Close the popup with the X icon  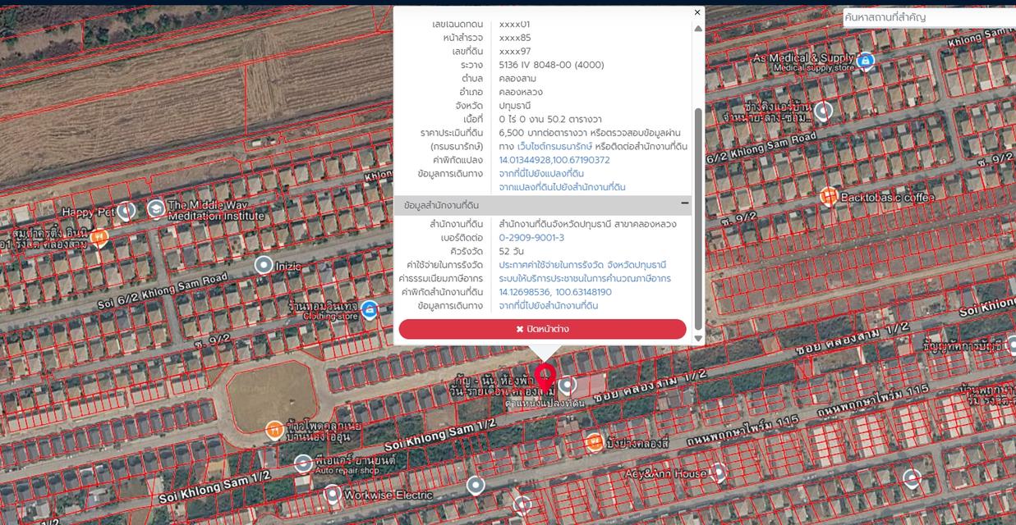click(697, 12)
